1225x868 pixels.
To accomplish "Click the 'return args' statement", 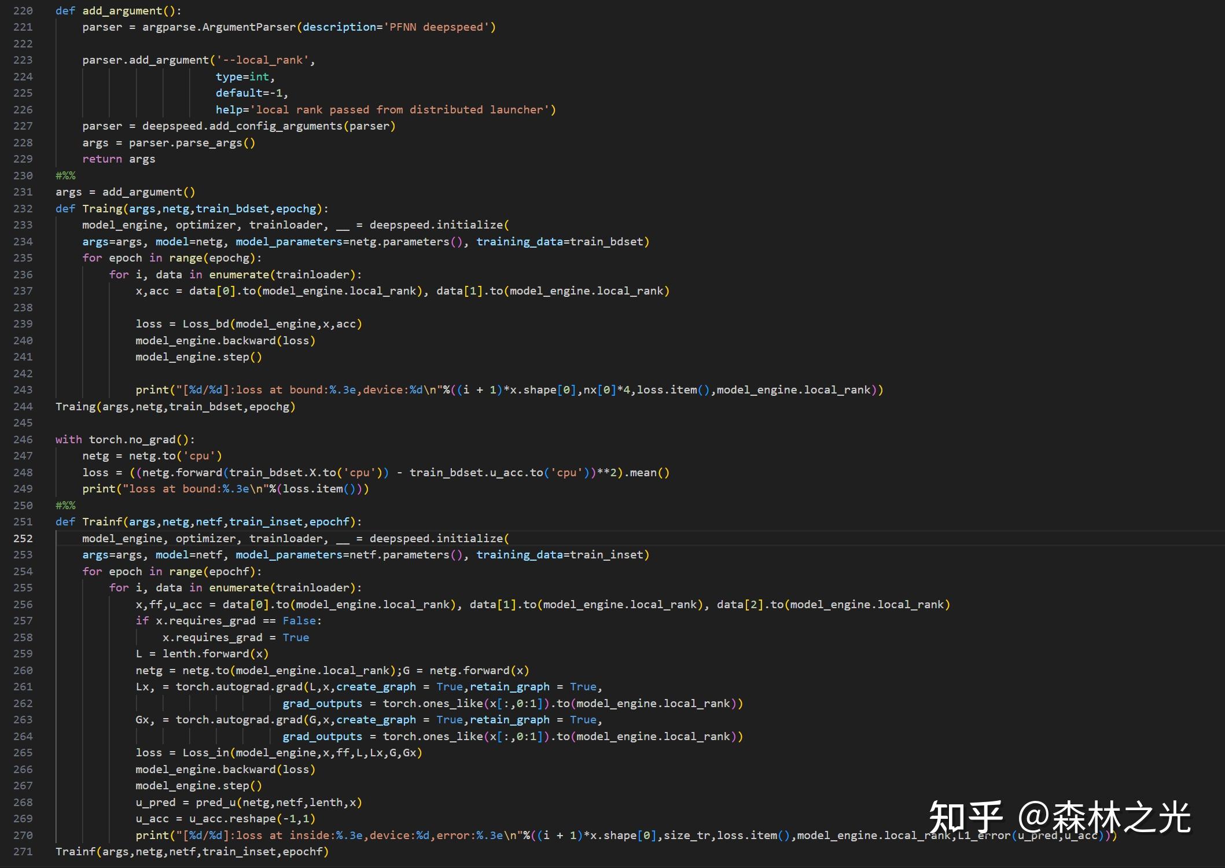I will [119, 159].
